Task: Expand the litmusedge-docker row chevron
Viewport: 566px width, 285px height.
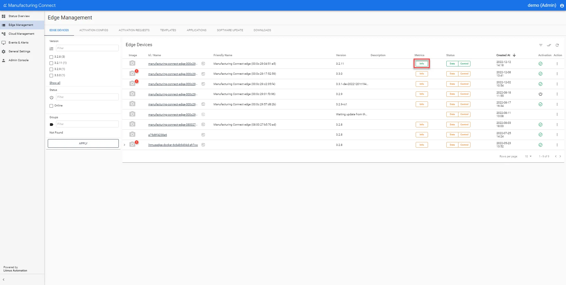Action: tap(124, 145)
